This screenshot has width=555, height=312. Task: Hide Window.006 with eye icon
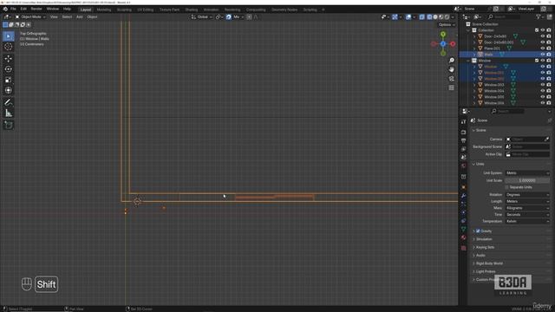543,103
